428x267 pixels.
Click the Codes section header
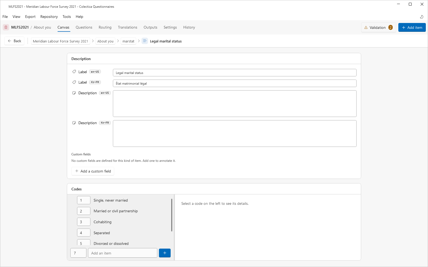click(77, 189)
